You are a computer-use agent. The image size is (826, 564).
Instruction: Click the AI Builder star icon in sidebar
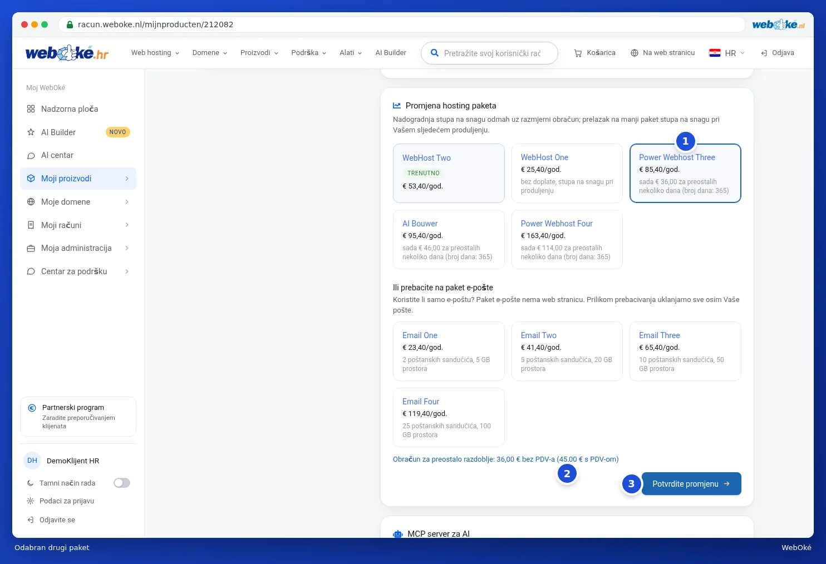[31, 132]
